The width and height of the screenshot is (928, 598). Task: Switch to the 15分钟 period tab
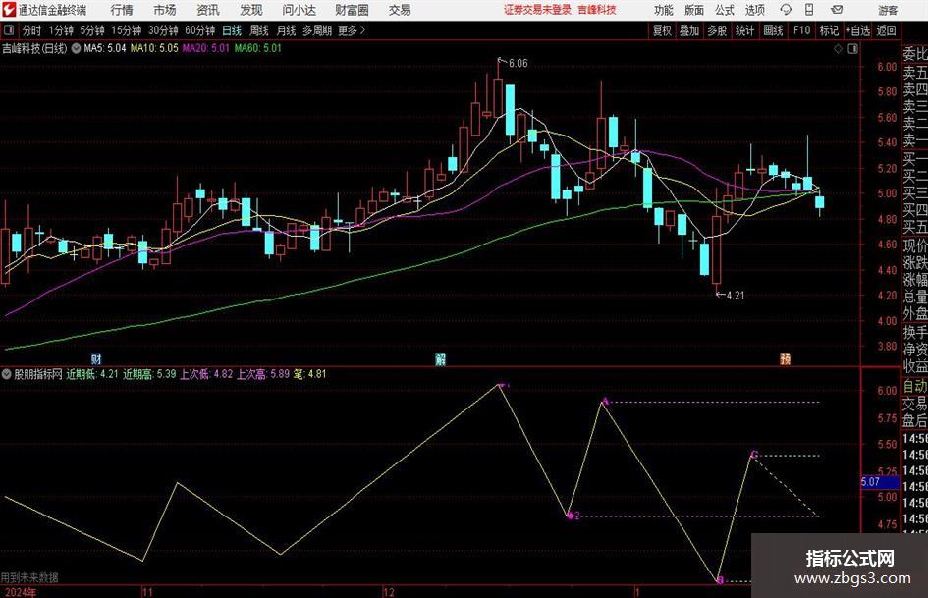click(x=126, y=30)
